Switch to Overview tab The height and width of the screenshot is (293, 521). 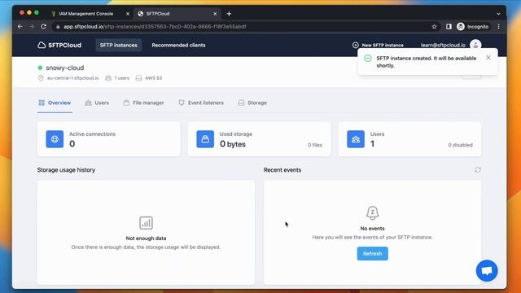(55, 103)
